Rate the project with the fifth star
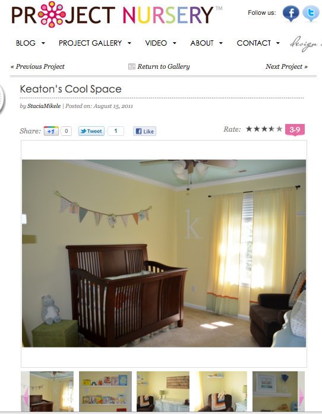Viewport: 322px width, 414px height. 279,129
